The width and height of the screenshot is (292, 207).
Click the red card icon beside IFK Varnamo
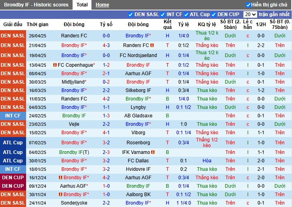tap(153, 152)
